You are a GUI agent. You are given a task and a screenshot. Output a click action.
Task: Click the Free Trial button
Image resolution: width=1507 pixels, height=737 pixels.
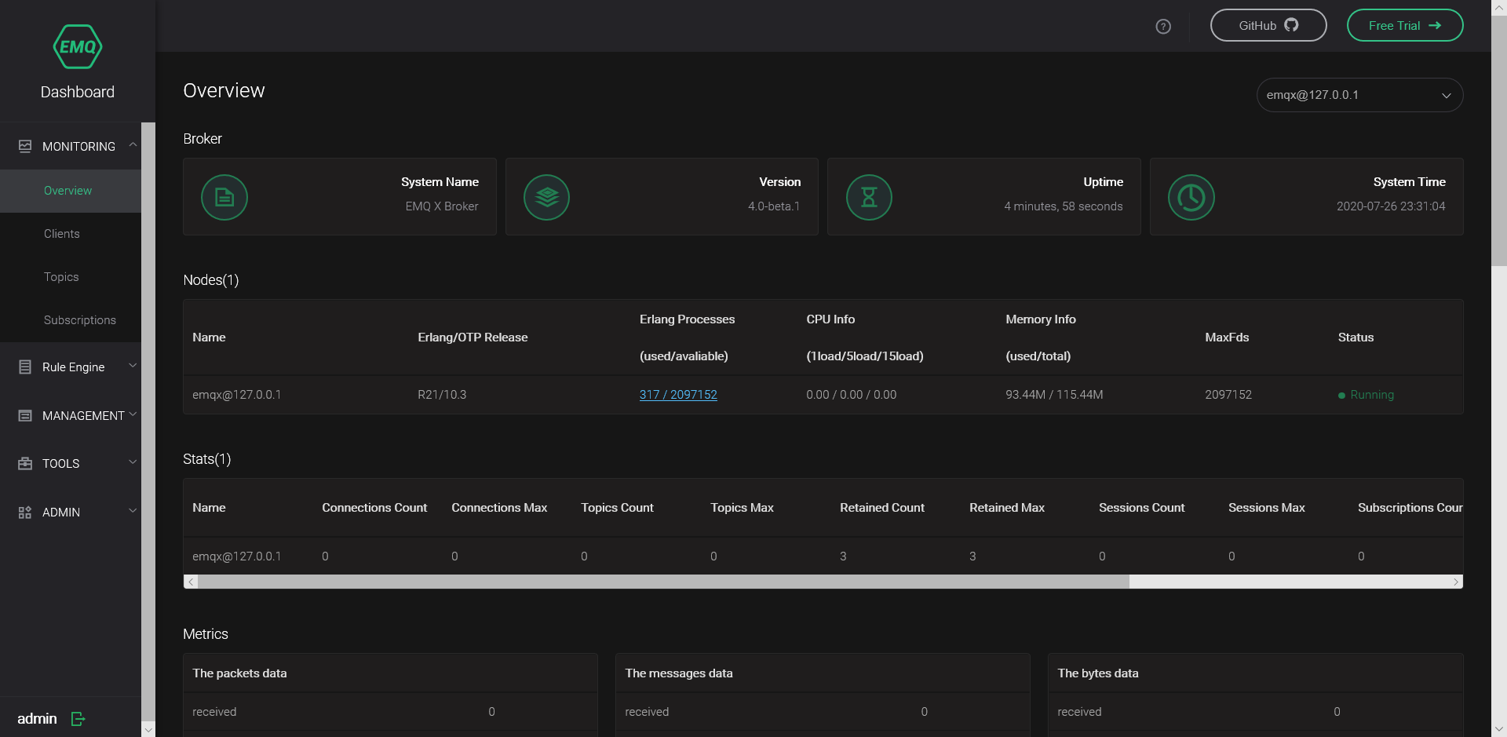[x=1405, y=25]
